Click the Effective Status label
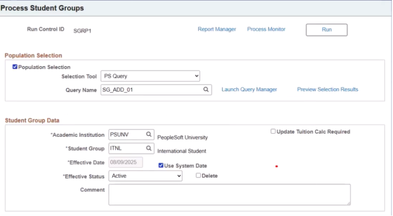 pos(84,177)
